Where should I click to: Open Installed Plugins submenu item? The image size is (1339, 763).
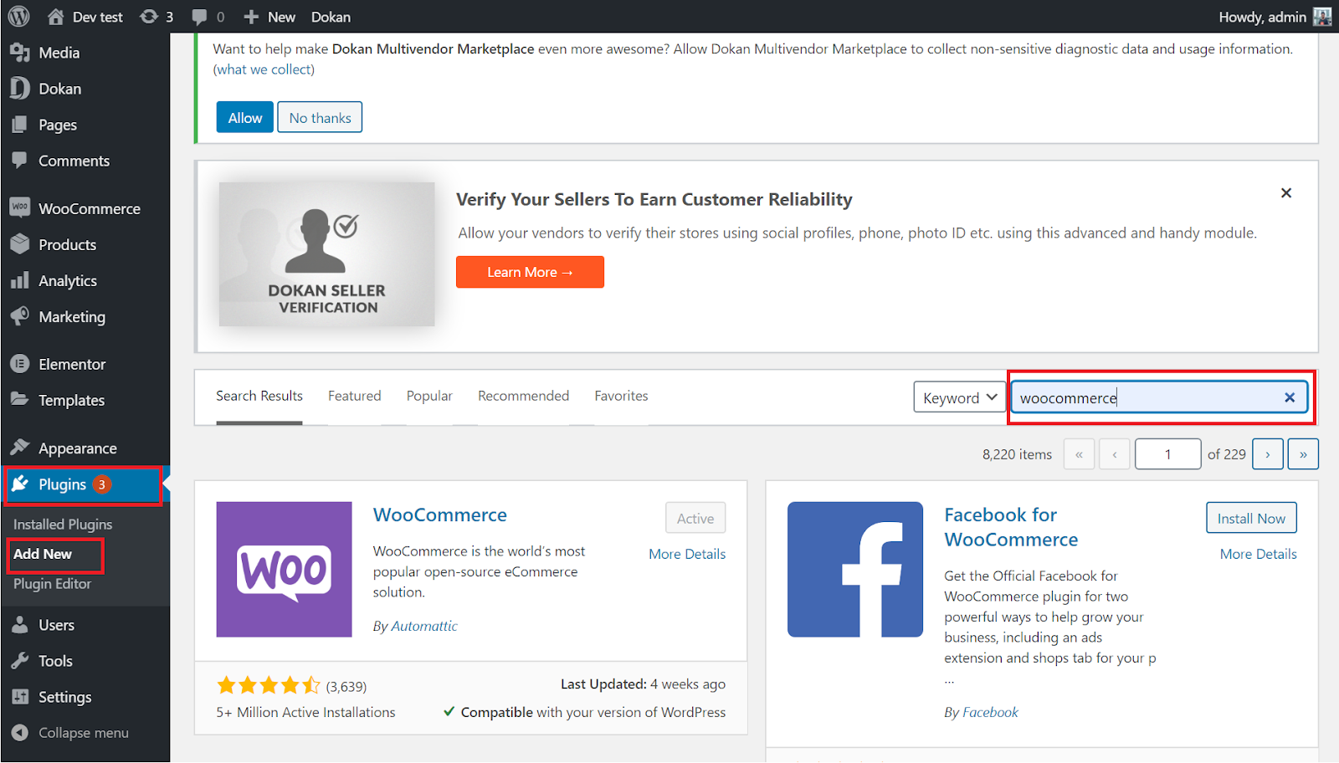(63, 525)
